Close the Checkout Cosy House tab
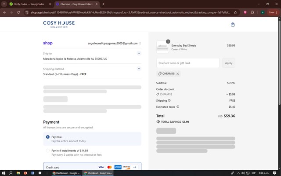This screenshot has height=176, width=281. 97,4
